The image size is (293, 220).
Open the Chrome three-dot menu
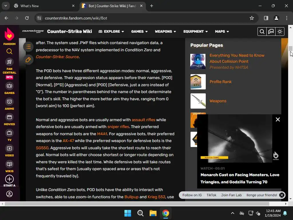(287, 18)
